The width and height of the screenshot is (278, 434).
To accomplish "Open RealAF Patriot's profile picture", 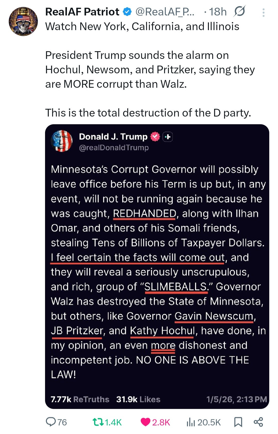I will click(23, 21).
